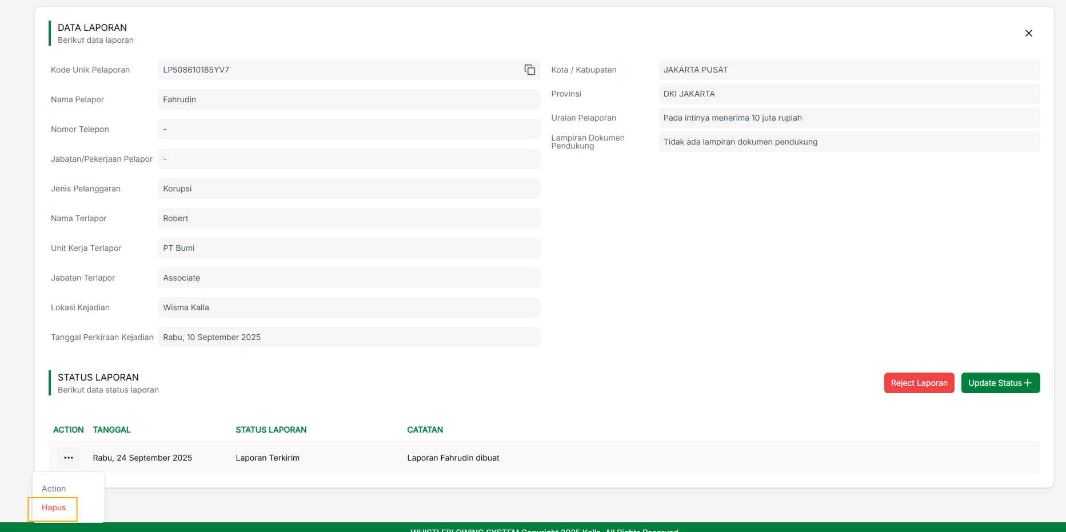The image size is (1066, 532).
Task: Click the Provinsi field showing DKI JAKARTA
Action: click(848, 94)
